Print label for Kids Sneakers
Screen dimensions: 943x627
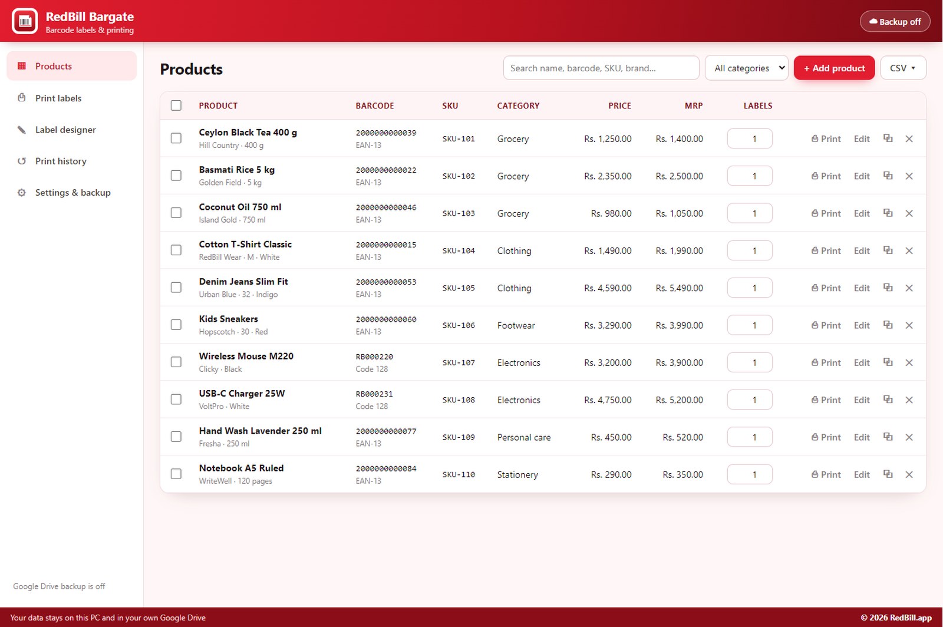[826, 325]
